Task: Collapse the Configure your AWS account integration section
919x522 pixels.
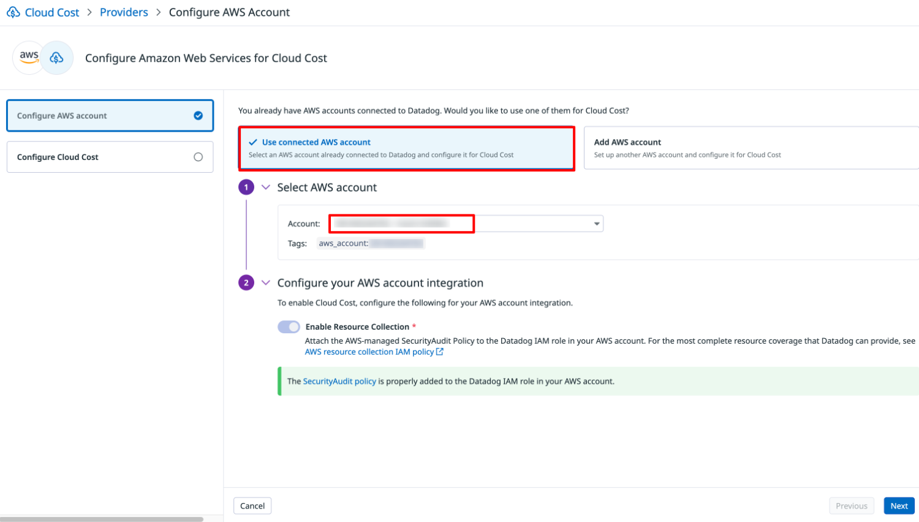Action: click(266, 282)
